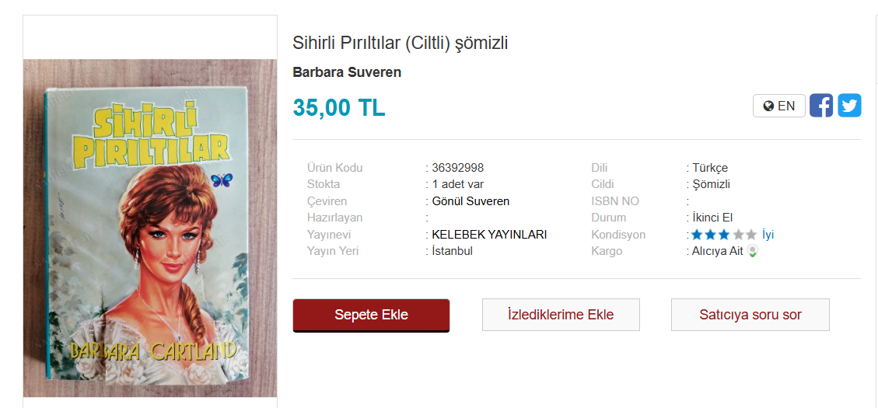Open author Barbara Suveren's page
This screenshot has width=878, height=408.
[x=347, y=73]
